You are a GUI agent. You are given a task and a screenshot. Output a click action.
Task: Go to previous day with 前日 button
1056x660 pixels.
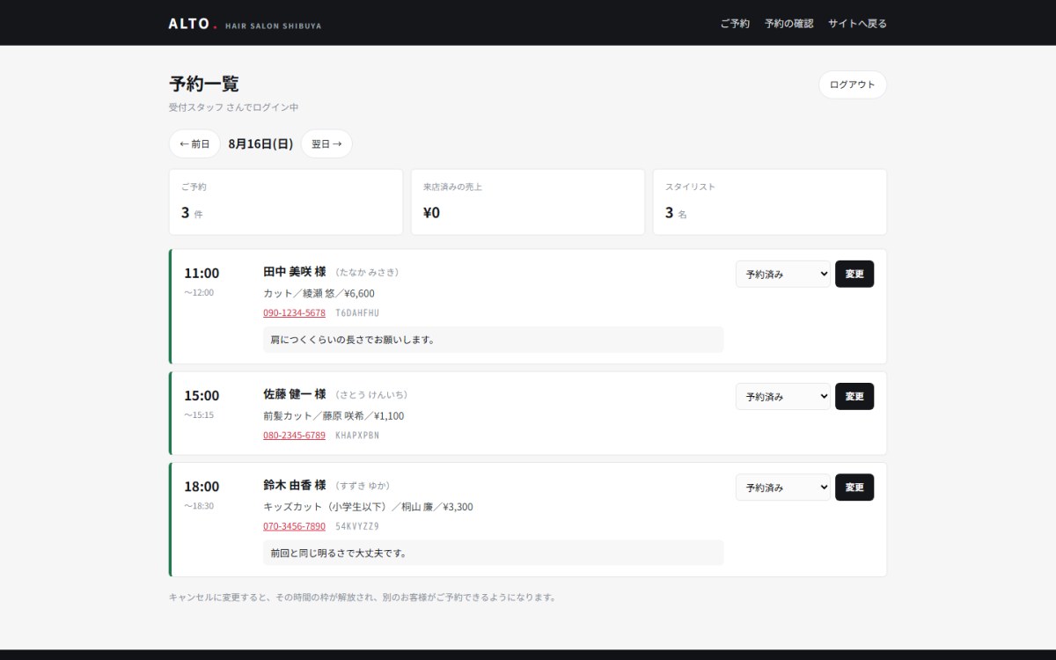[194, 143]
